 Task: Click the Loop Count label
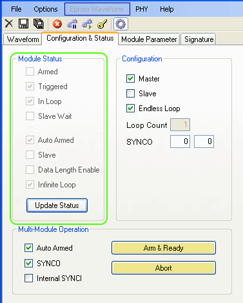pos(147,125)
